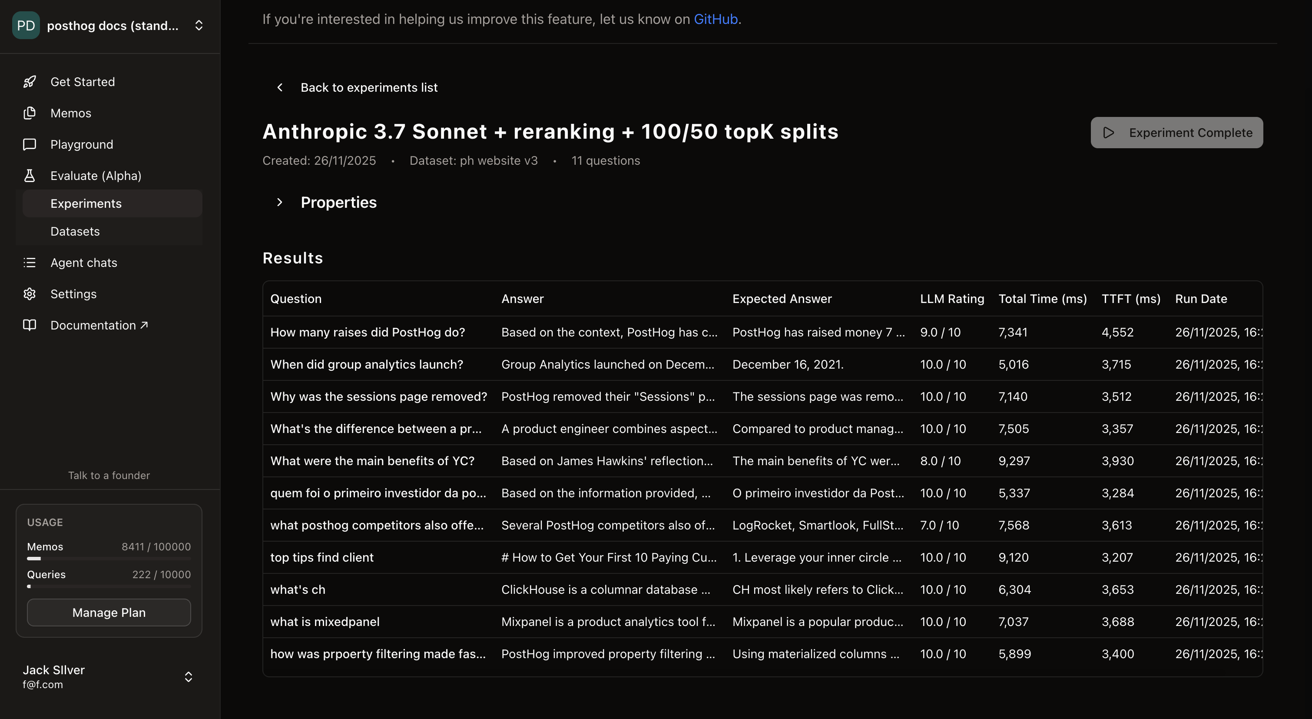This screenshot has width=1312, height=719.
Task: Click the Playground chat bubble icon
Action: tap(30, 144)
